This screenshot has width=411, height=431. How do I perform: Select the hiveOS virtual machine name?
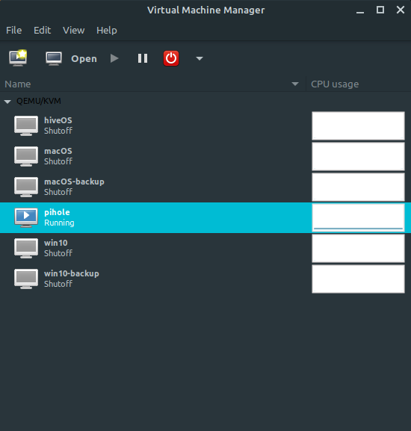pyautogui.click(x=58, y=120)
